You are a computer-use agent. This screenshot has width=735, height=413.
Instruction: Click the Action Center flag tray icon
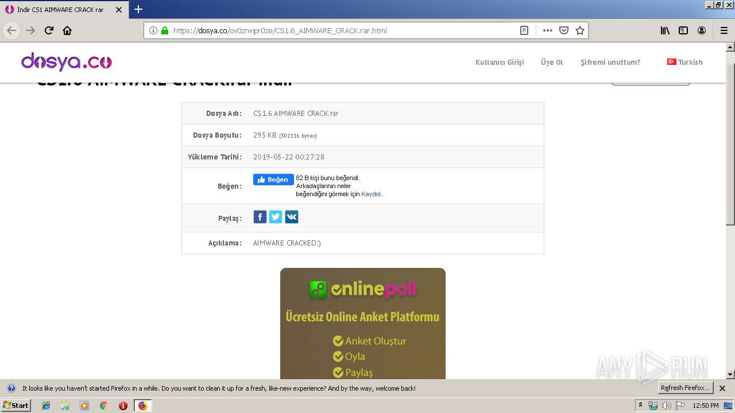(680, 406)
